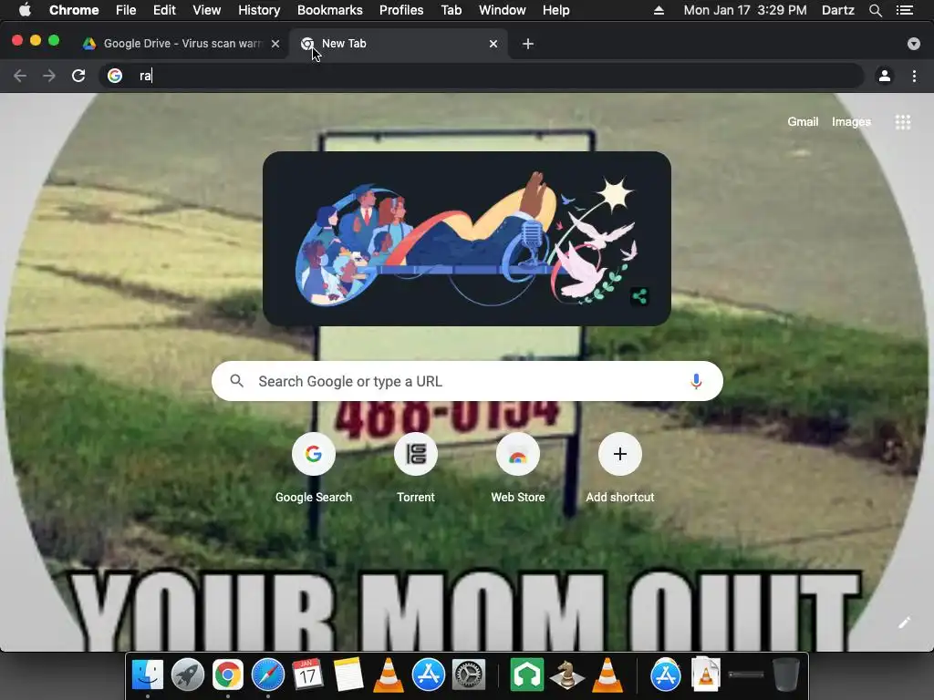Open Calendar from the Dock

point(307,675)
